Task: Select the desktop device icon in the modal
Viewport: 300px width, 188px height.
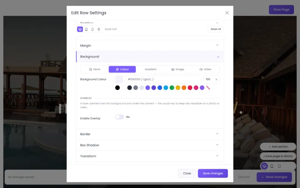Action: (80, 29)
